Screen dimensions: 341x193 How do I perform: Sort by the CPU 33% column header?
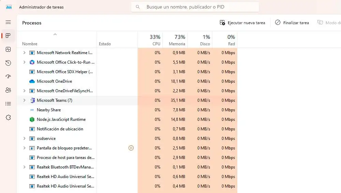tap(150, 40)
